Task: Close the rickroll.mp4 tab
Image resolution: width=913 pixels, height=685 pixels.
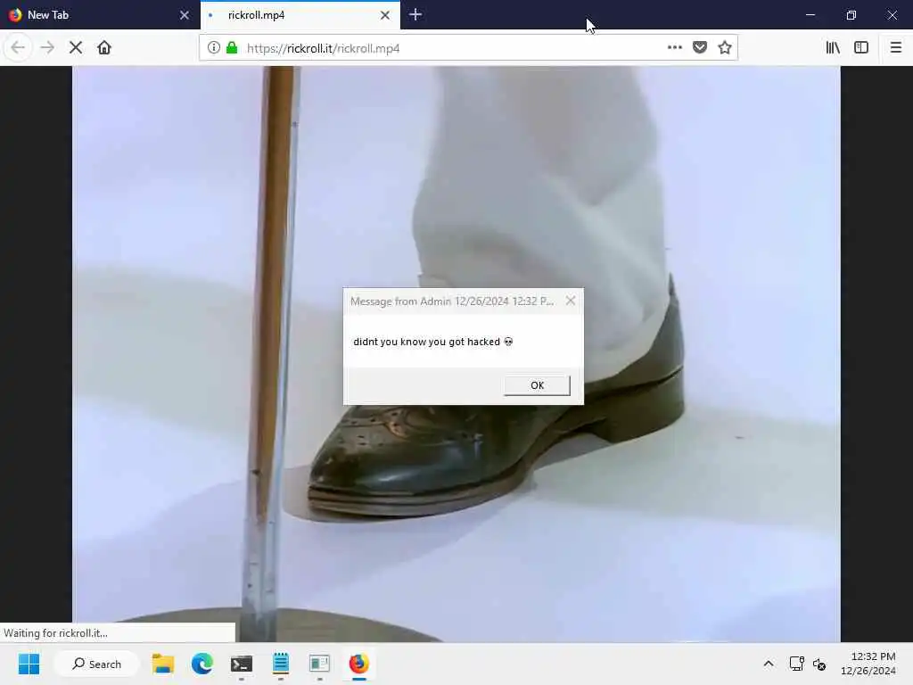Action: 385,15
